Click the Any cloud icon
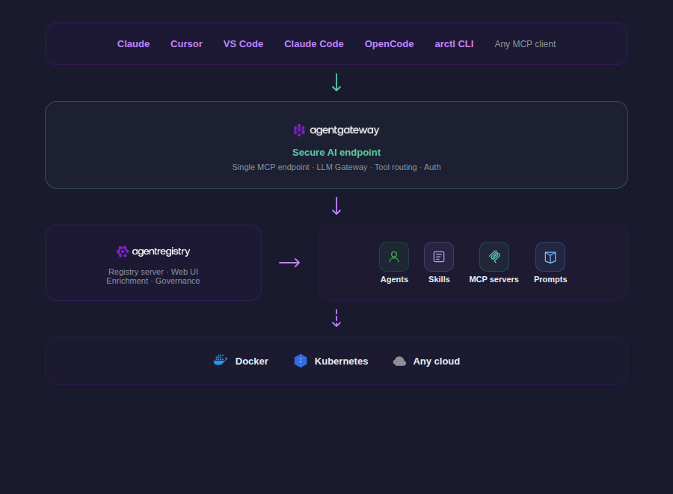The image size is (673, 494). pyautogui.click(x=399, y=362)
